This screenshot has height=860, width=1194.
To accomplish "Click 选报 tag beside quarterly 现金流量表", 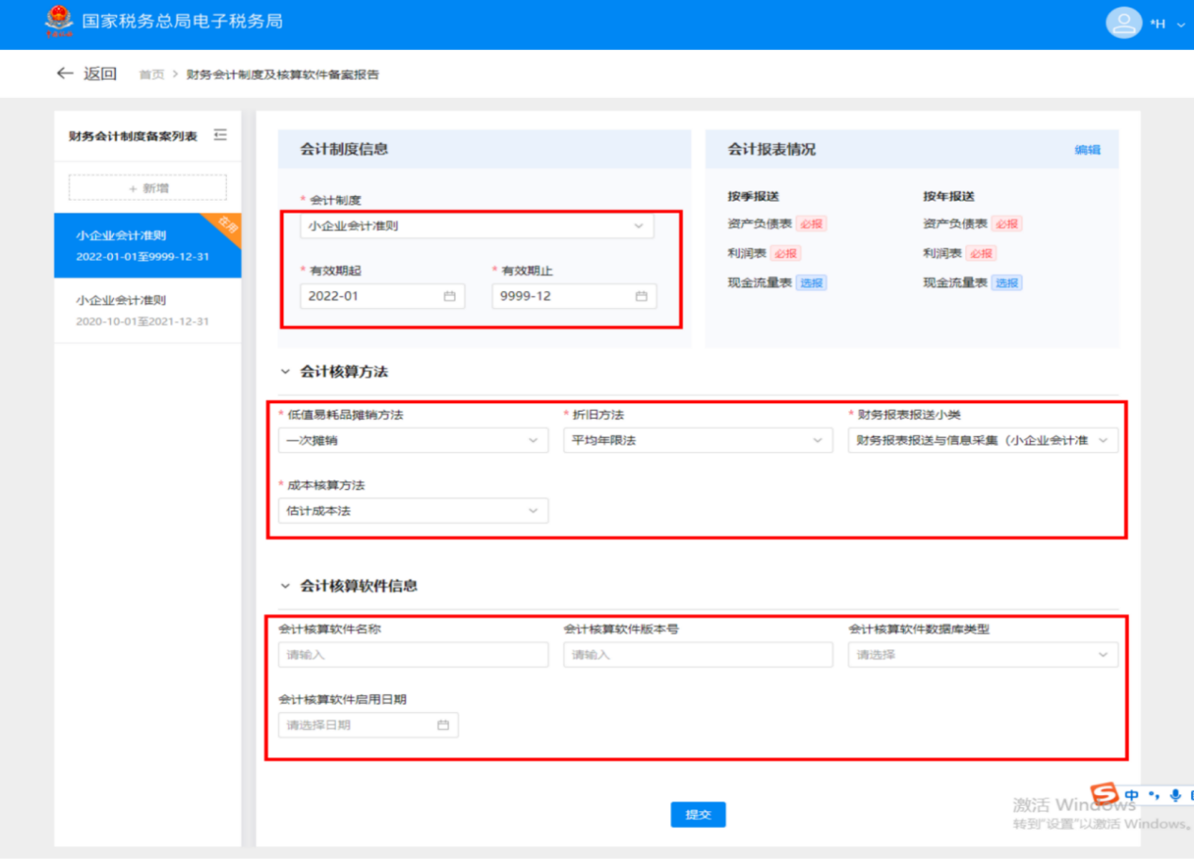I will [812, 283].
